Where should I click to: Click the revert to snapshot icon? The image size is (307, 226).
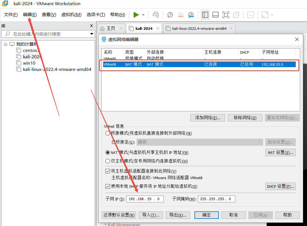point(180,15)
